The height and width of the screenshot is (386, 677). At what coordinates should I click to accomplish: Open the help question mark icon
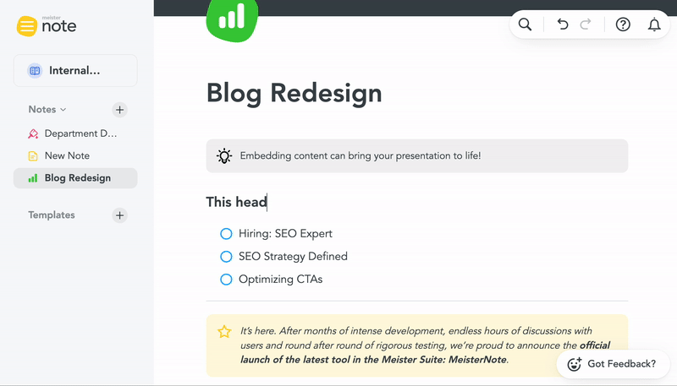click(623, 24)
